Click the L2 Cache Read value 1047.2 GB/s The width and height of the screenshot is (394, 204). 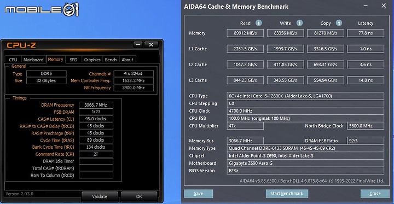pos(245,65)
